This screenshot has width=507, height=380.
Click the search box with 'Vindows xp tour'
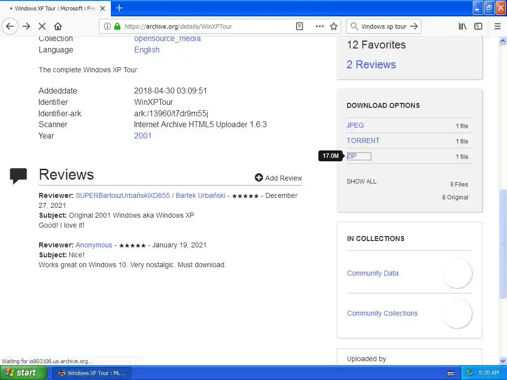pyautogui.click(x=384, y=27)
